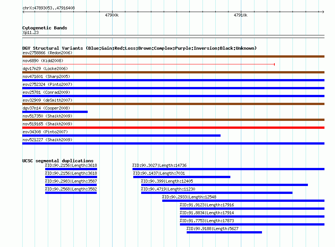Image resolution: width=335 pixels, height=247 pixels.
Task: Click the %ID:91.9123|Length:17916 duplication label
Action: tap(207, 205)
